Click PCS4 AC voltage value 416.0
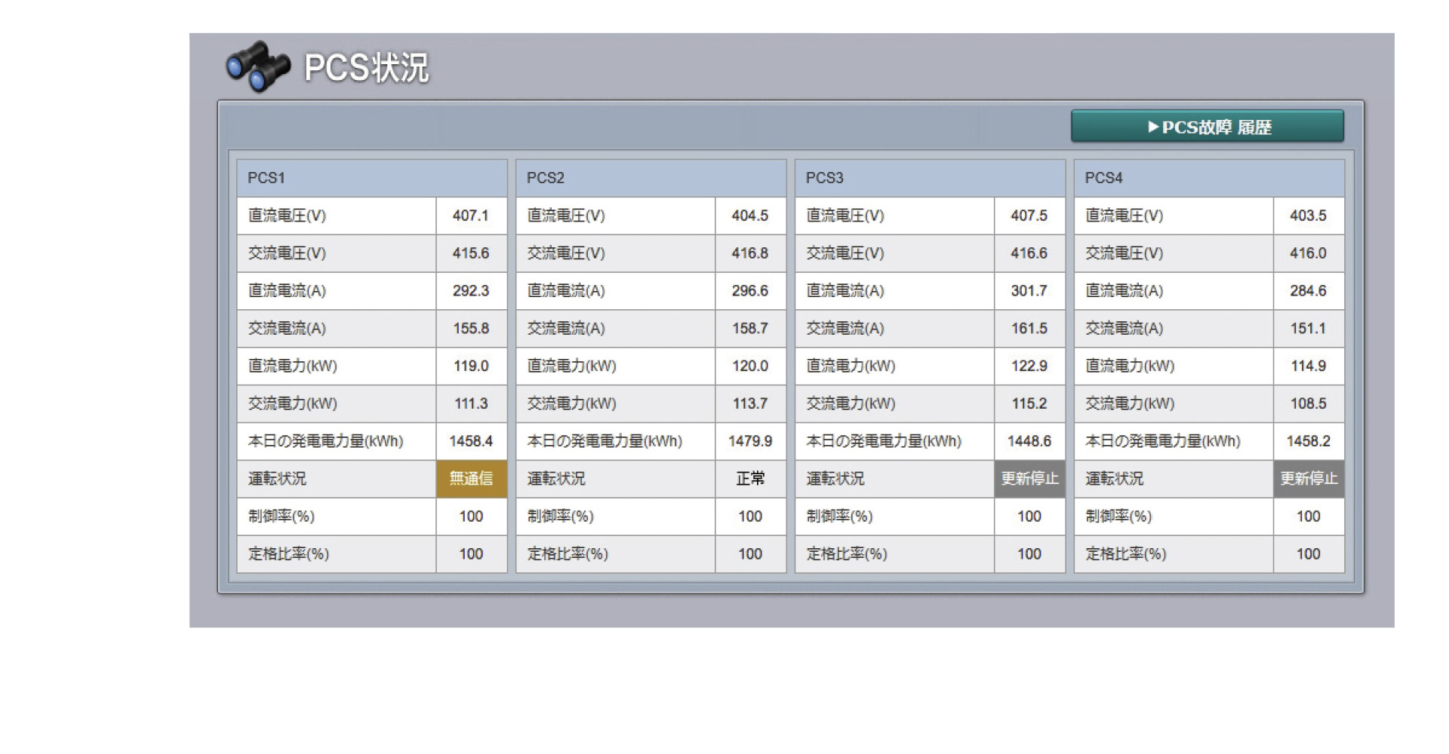The image size is (1449, 754). tap(1309, 253)
